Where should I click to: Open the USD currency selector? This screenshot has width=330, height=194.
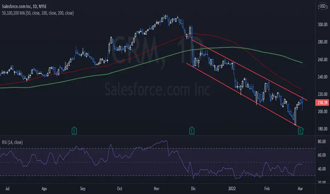(x=323, y=6)
